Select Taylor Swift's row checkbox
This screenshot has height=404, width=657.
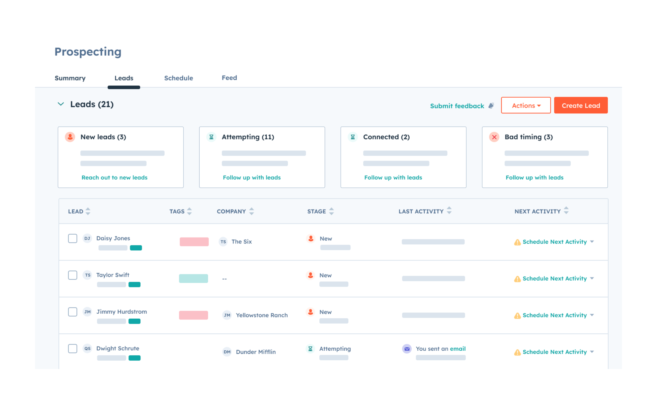[x=73, y=275]
